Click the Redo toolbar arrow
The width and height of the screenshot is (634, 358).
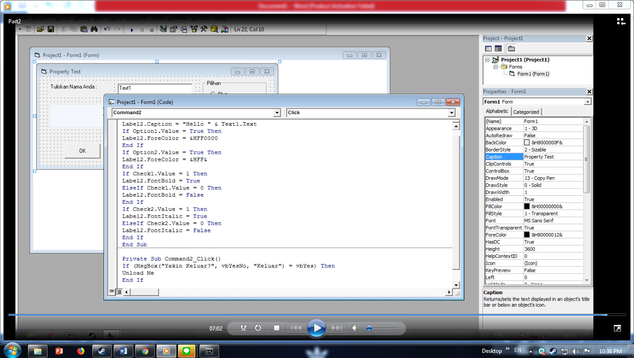[x=117, y=29]
